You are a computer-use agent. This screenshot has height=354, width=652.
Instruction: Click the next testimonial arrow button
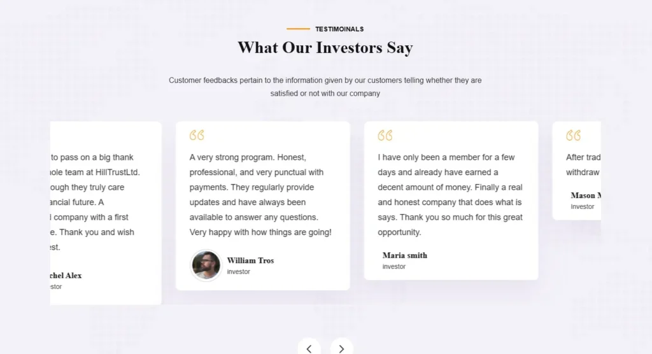click(341, 348)
